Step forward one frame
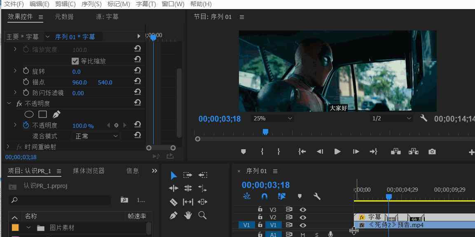The width and height of the screenshot is (475, 237). [356, 152]
